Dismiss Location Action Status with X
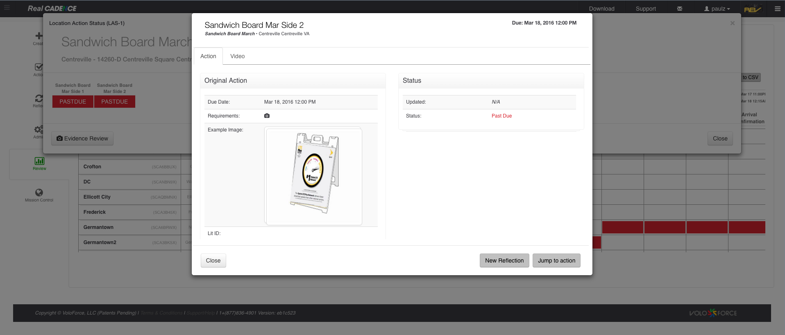The width and height of the screenshot is (785, 335). click(x=732, y=23)
